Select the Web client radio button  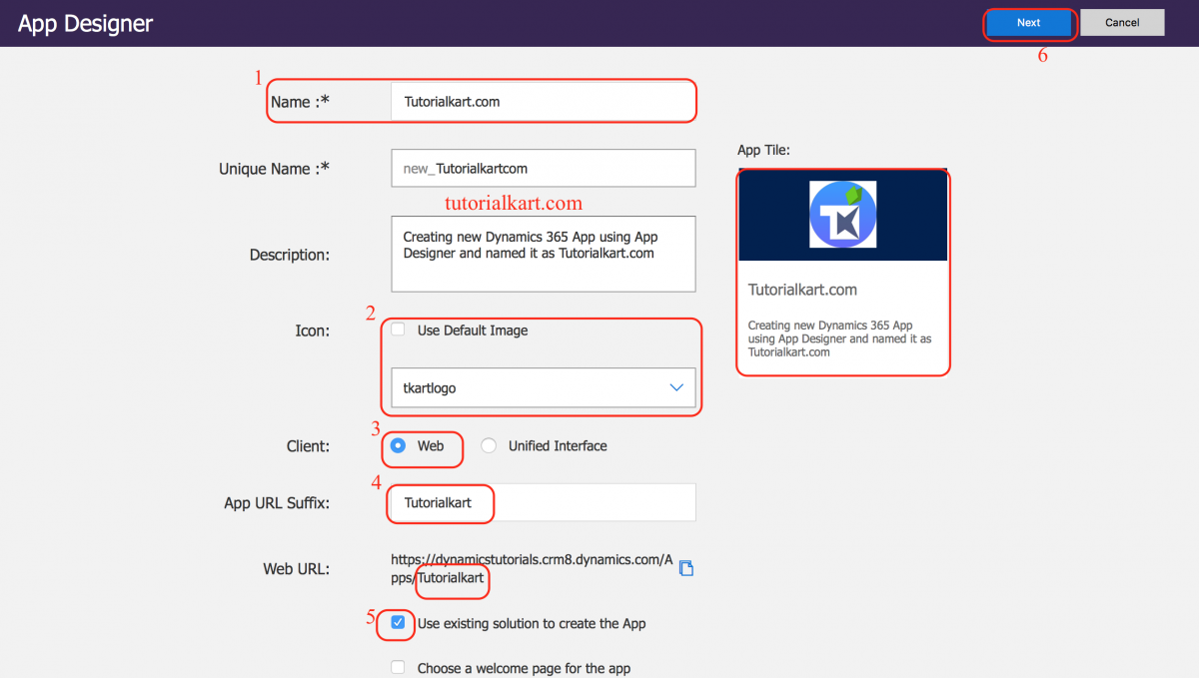click(x=398, y=445)
